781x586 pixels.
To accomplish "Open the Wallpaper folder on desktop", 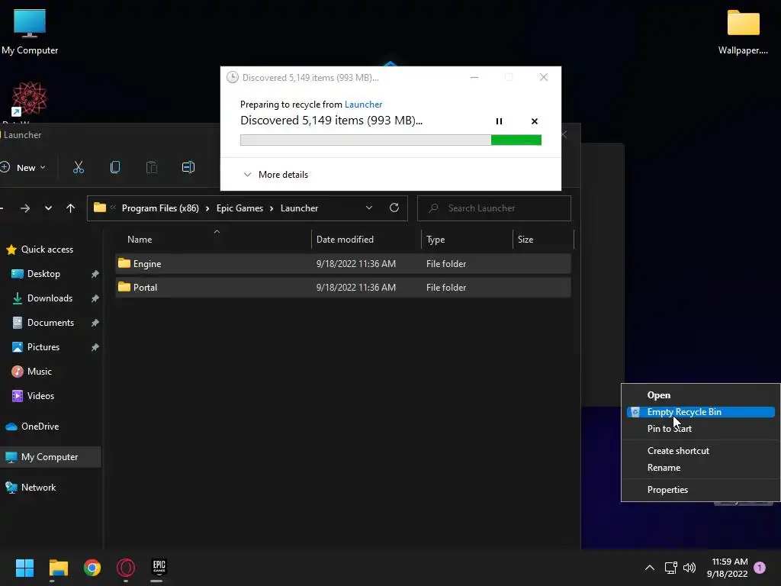I will (743, 31).
